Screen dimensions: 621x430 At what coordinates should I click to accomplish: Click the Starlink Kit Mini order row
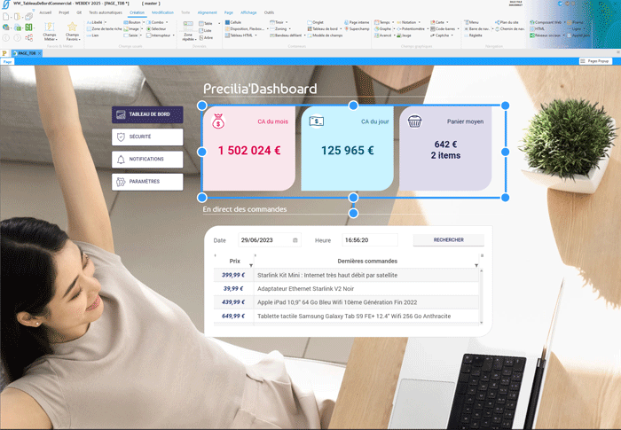[x=347, y=275]
